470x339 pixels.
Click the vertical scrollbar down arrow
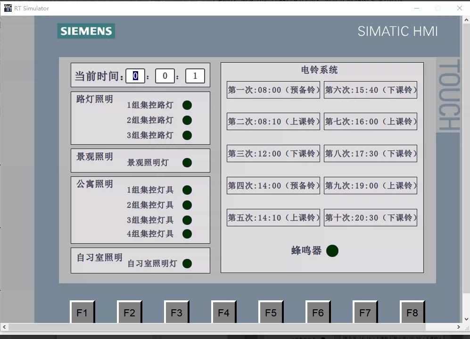coord(466,319)
